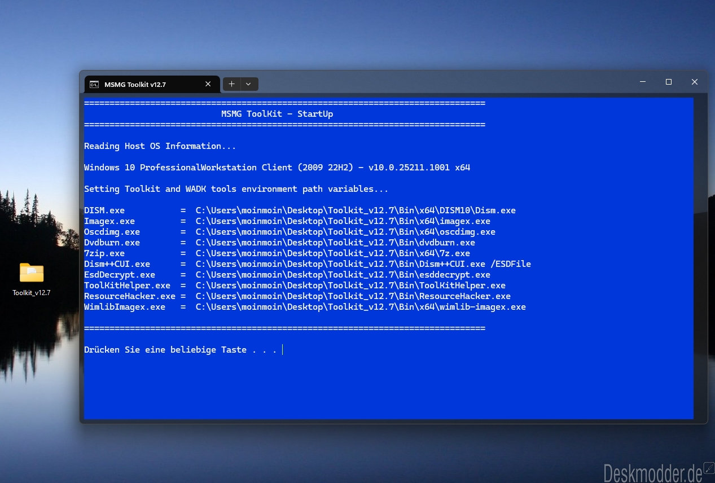The height and width of the screenshot is (483, 715).
Task: Click the Dism++CUI.exe path line
Action: (x=308, y=264)
